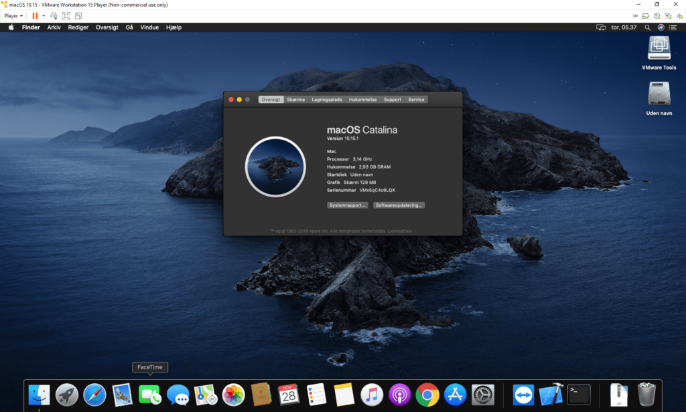Open the Rediger menu
The width and height of the screenshot is (686, 412).
point(78,27)
